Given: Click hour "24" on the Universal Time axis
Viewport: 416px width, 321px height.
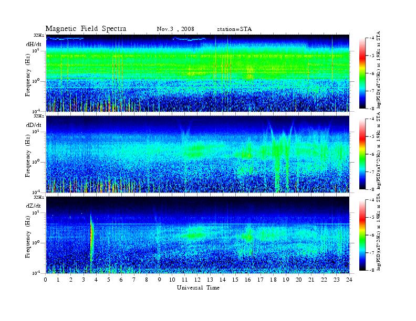Looking at the screenshot, I should click(349, 280).
